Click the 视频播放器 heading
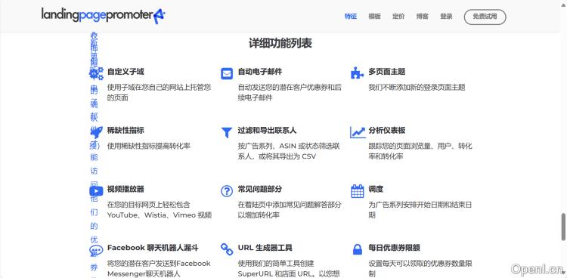This screenshot has width=567, height=278. (125, 189)
